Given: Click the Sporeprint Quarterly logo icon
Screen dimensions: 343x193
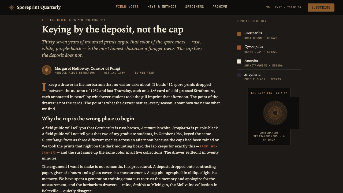Looking at the screenshot, I should tap(12, 8).
